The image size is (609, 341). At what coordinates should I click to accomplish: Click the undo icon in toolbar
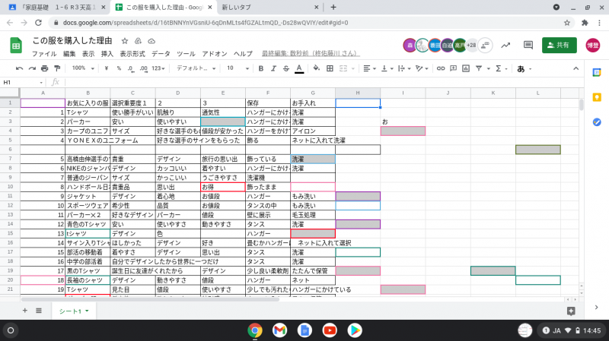pyautogui.click(x=21, y=68)
